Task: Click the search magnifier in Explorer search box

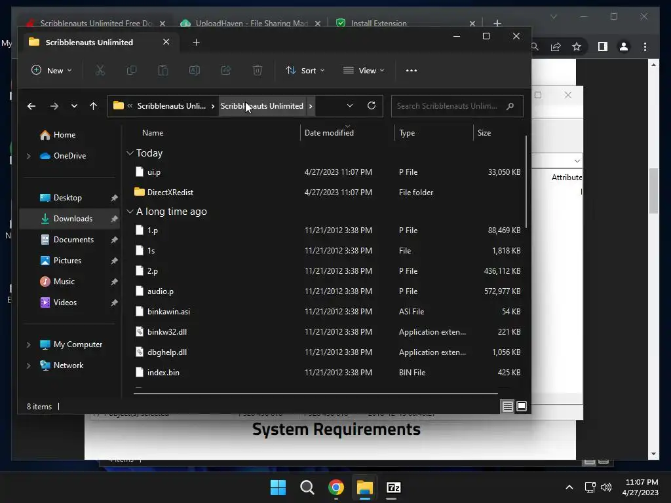Action: tap(510, 106)
